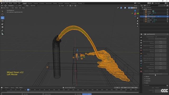Open the Particles properties tab icon

click(141, 58)
